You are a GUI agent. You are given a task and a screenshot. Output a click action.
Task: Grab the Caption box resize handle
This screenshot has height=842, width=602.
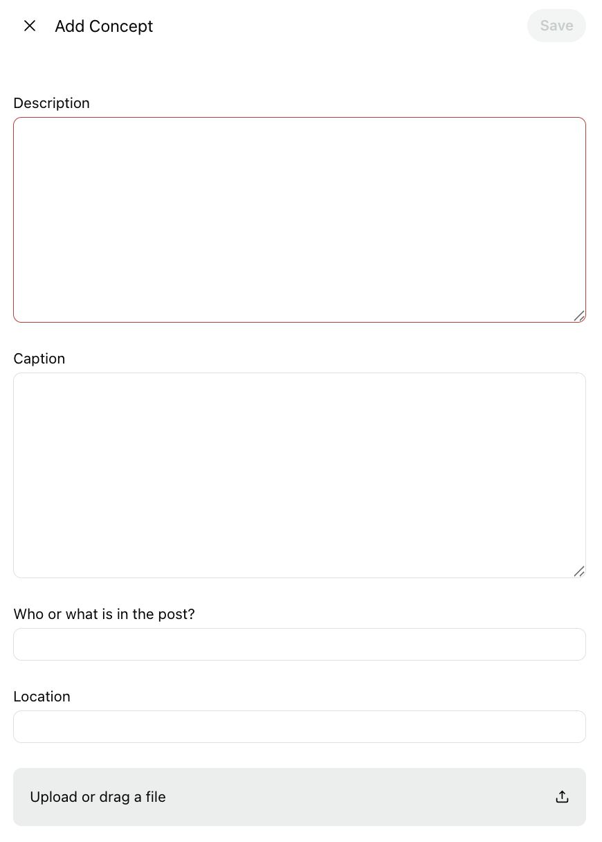(x=579, y=571)
